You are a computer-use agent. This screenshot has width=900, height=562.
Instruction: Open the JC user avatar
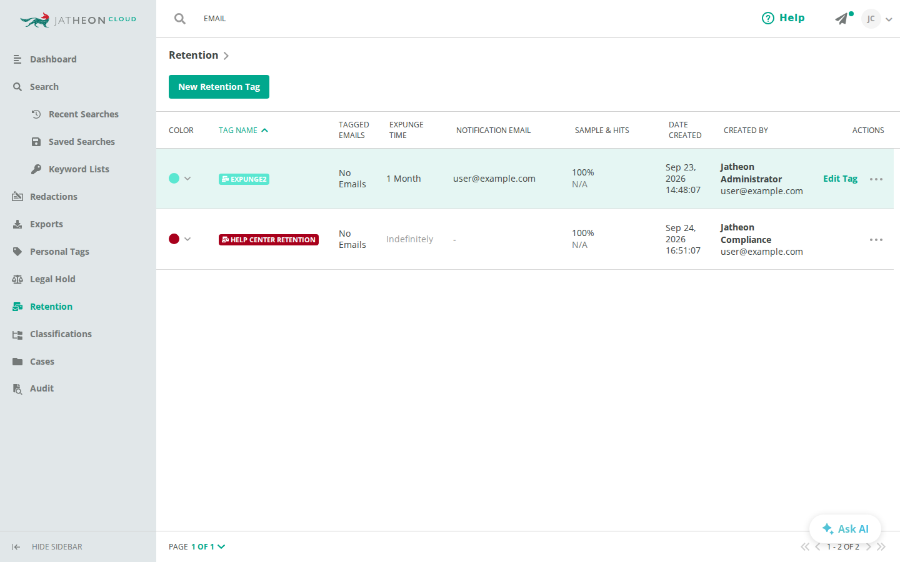(x=871, y=19)
